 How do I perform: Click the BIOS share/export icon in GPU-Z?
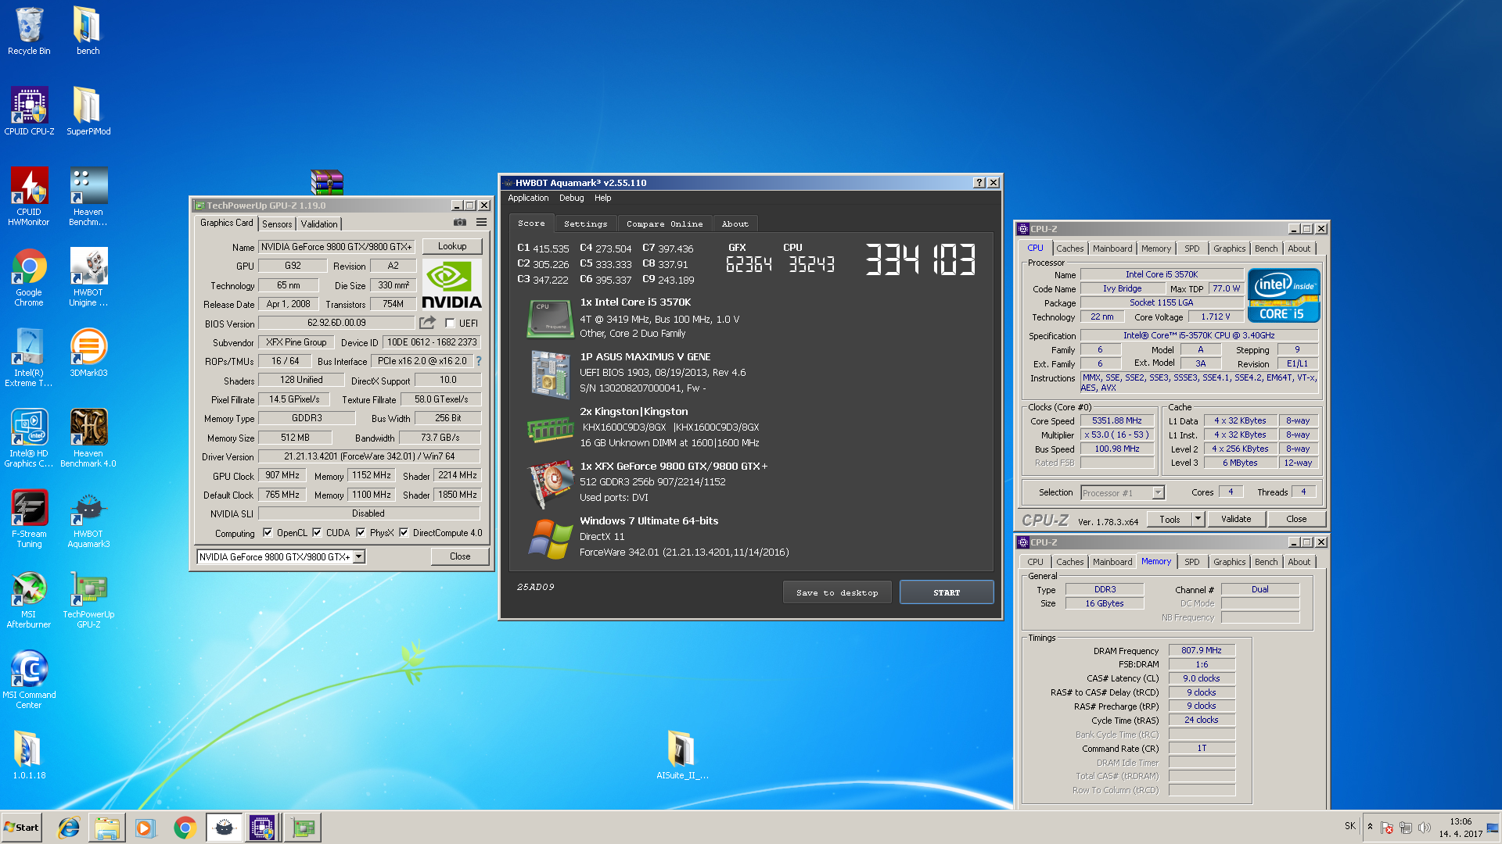click(x=427, y=323)
